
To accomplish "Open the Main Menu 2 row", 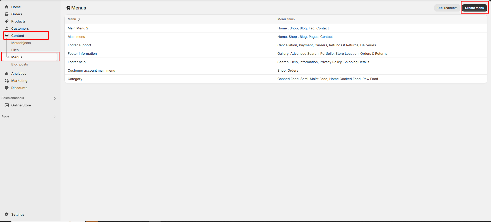I will click(78, 28).
